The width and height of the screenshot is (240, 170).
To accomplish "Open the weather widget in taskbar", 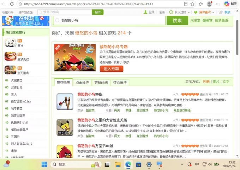I will [6, 164].
